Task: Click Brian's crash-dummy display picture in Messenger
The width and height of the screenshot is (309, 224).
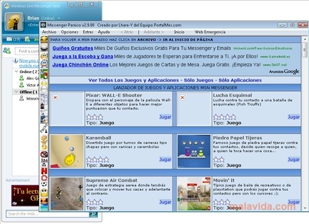Action: [14, 22]
